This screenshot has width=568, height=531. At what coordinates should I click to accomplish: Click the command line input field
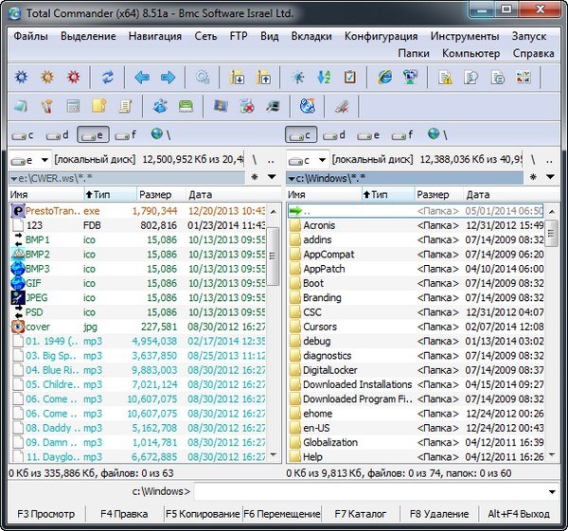click(x=369, y=491)
